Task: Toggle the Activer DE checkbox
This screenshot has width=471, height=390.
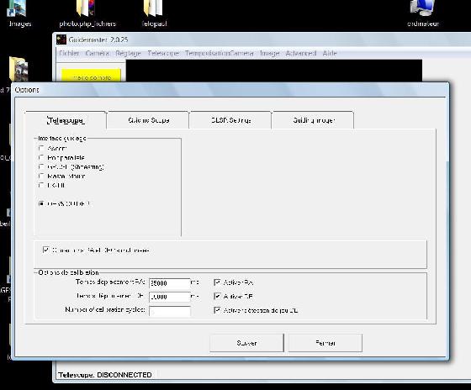Action: pos(217,297)
